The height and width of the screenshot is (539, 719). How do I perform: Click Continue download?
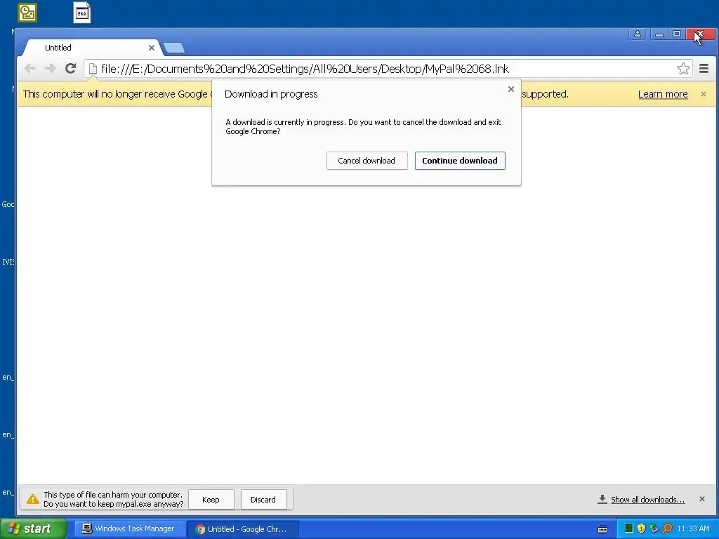click(x=459, y=161)
